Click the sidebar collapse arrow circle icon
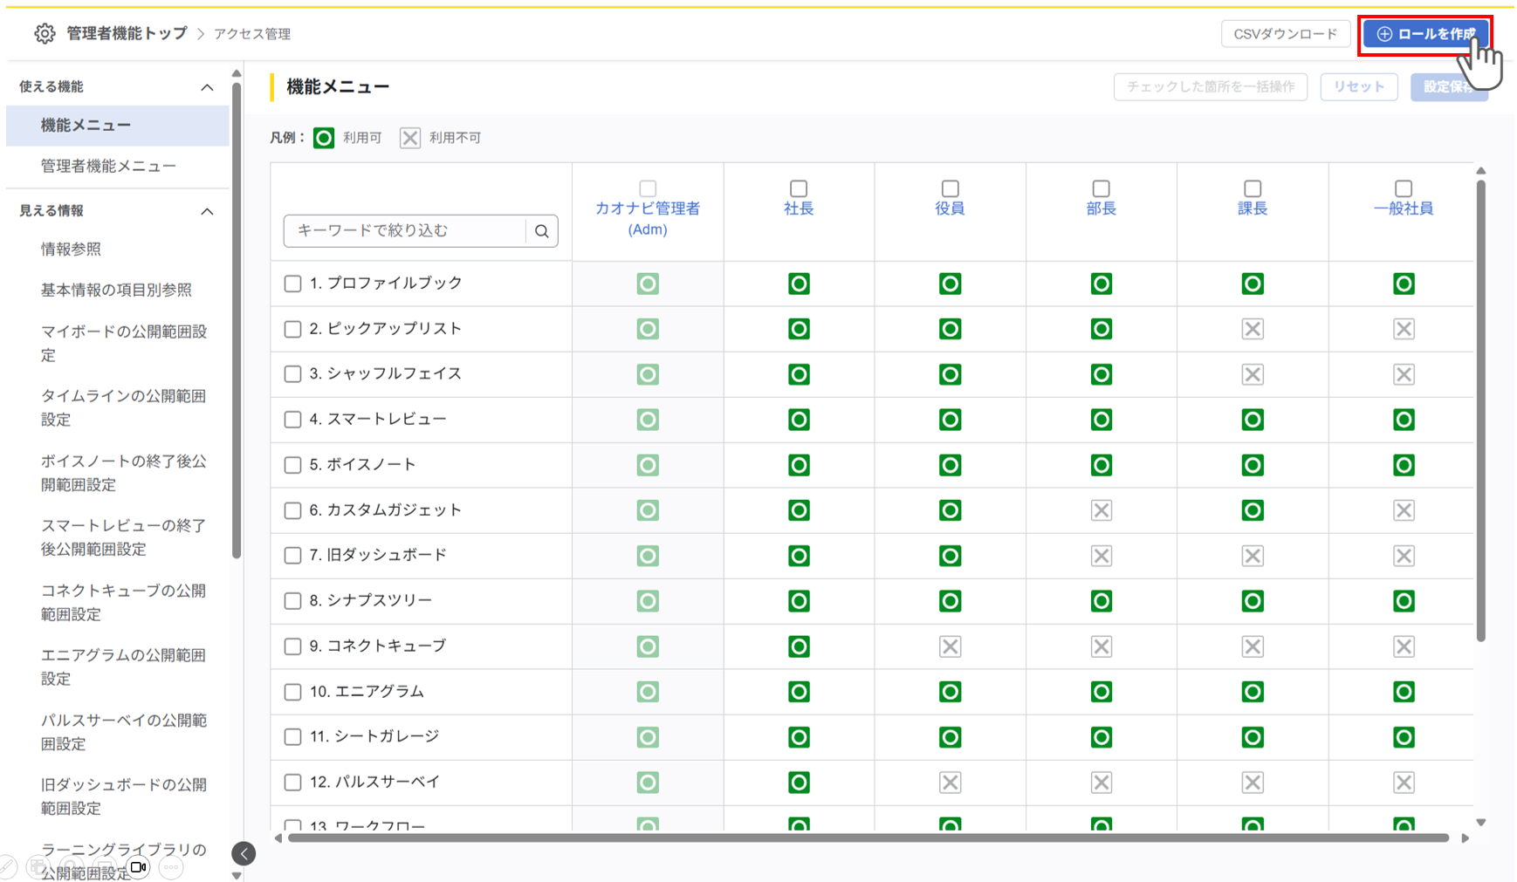Screen dimensions: 1517x882 [244, 853]
